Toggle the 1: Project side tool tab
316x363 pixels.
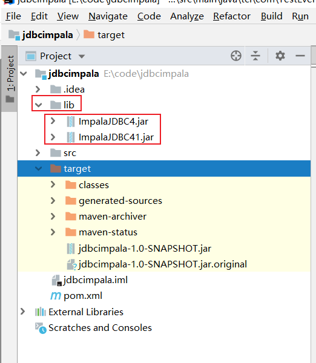[x=10, y=79]
